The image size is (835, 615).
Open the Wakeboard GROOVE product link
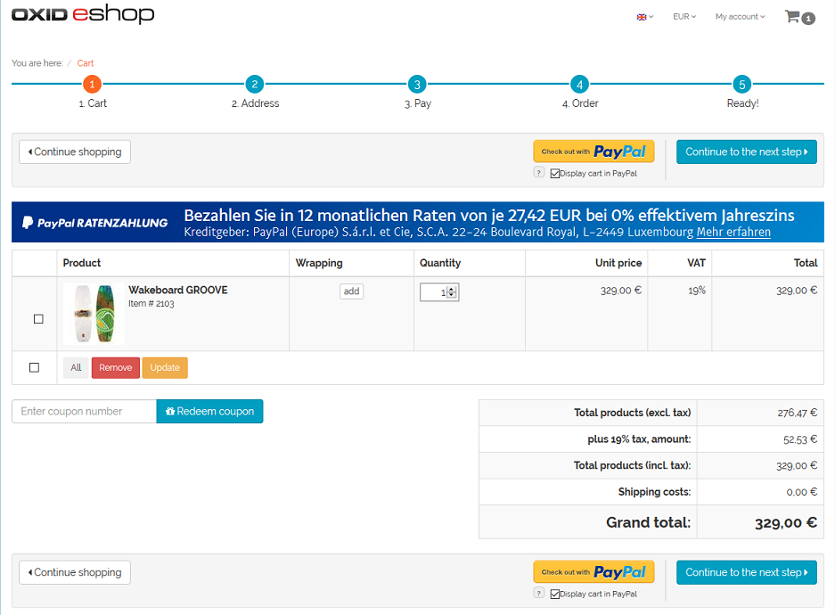tap(178, 290)
